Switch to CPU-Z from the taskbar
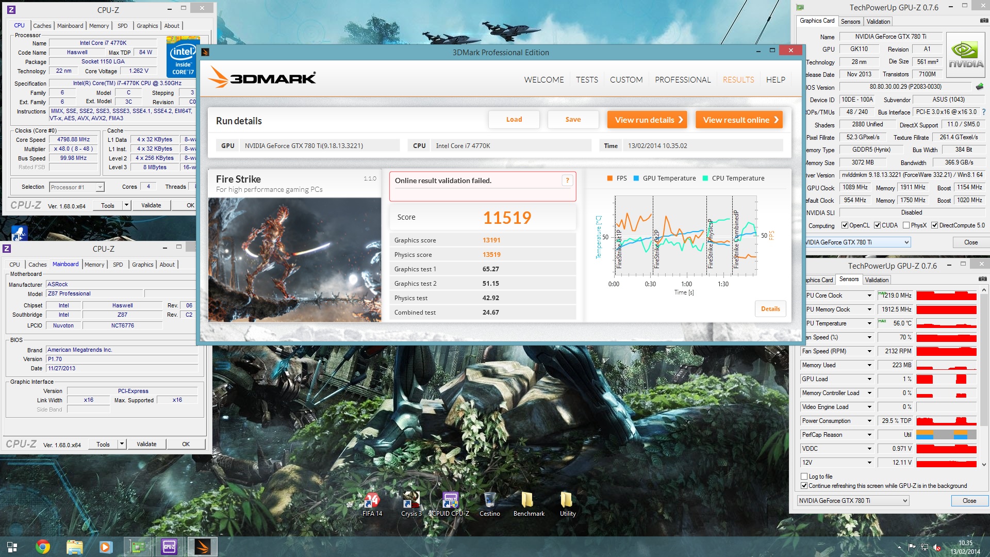 (169, 547)
